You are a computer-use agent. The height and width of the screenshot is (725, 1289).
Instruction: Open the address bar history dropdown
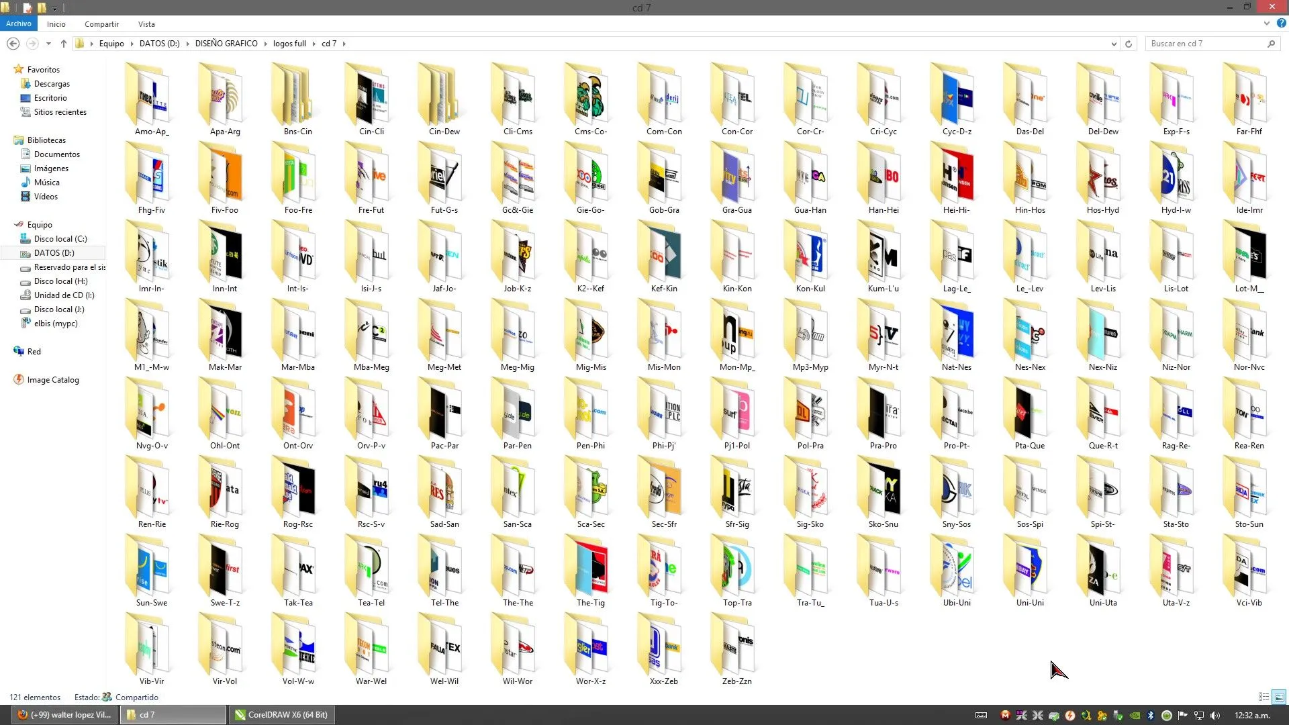[x=1114, y=44]
